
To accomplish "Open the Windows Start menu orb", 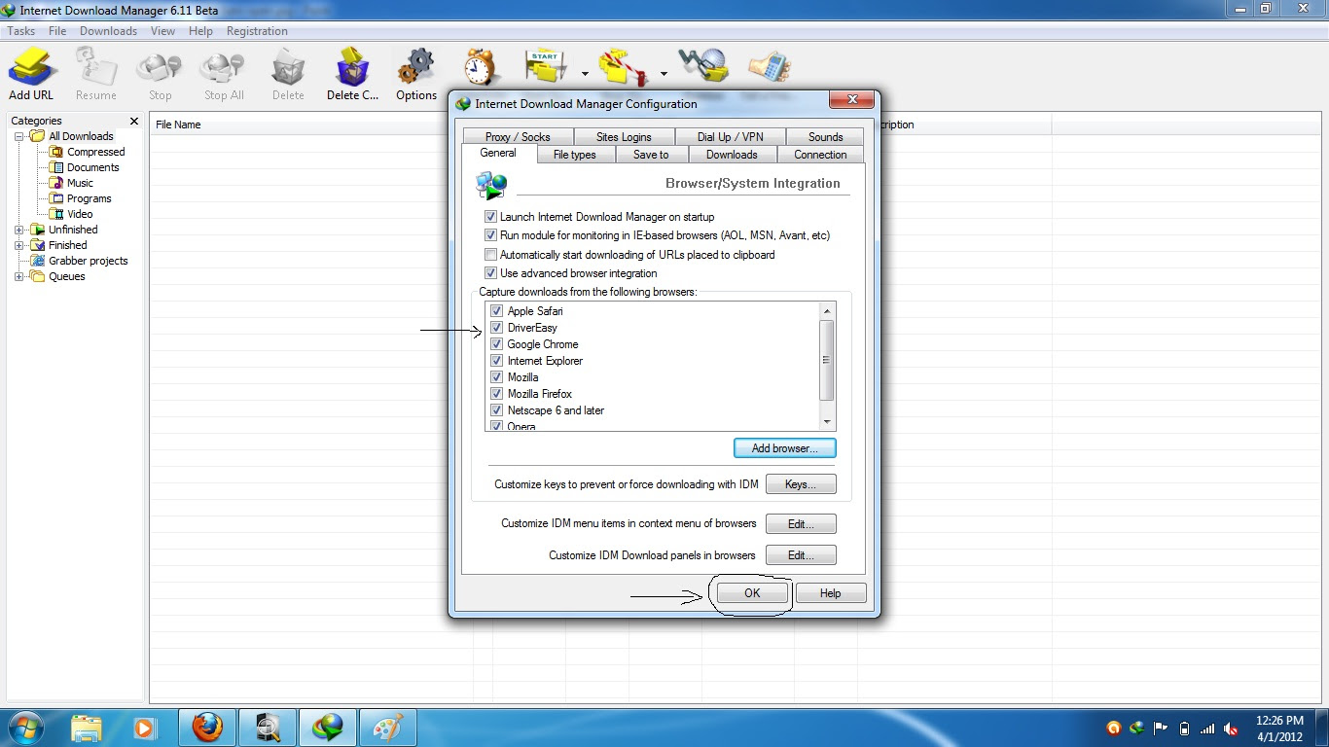I will coord(25,728).
